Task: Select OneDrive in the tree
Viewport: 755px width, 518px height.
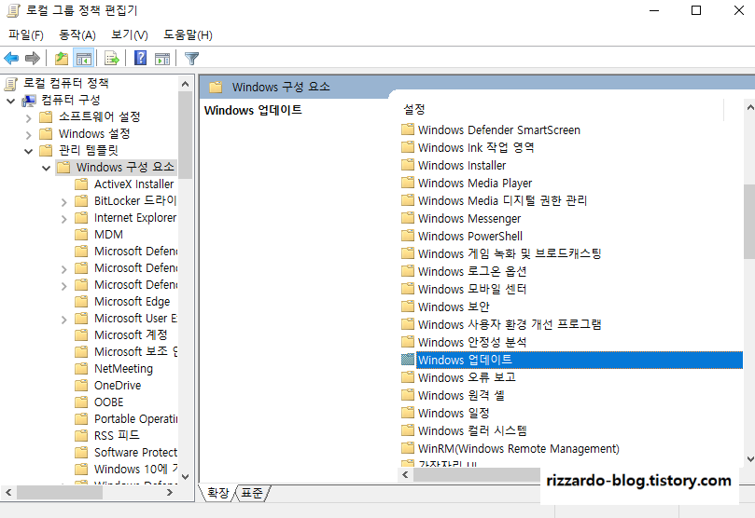Action: (118, 386)
